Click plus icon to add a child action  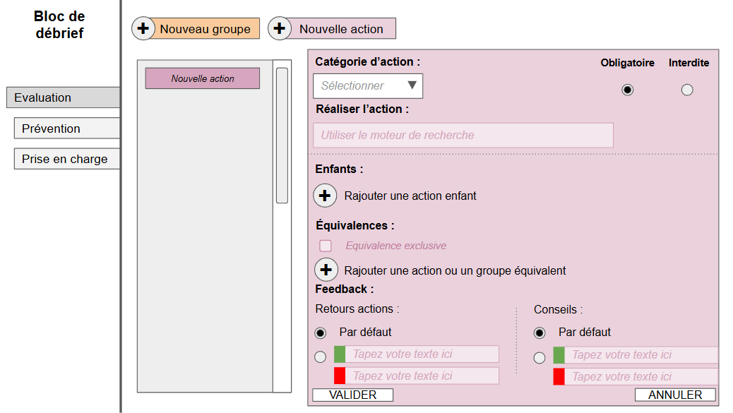(x=325, y=196)
